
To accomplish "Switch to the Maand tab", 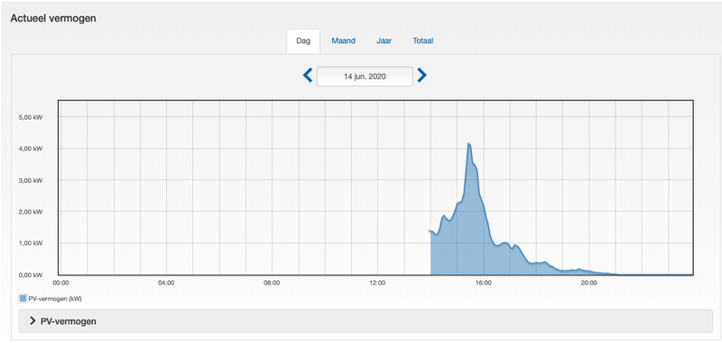I will pos(344,41).
